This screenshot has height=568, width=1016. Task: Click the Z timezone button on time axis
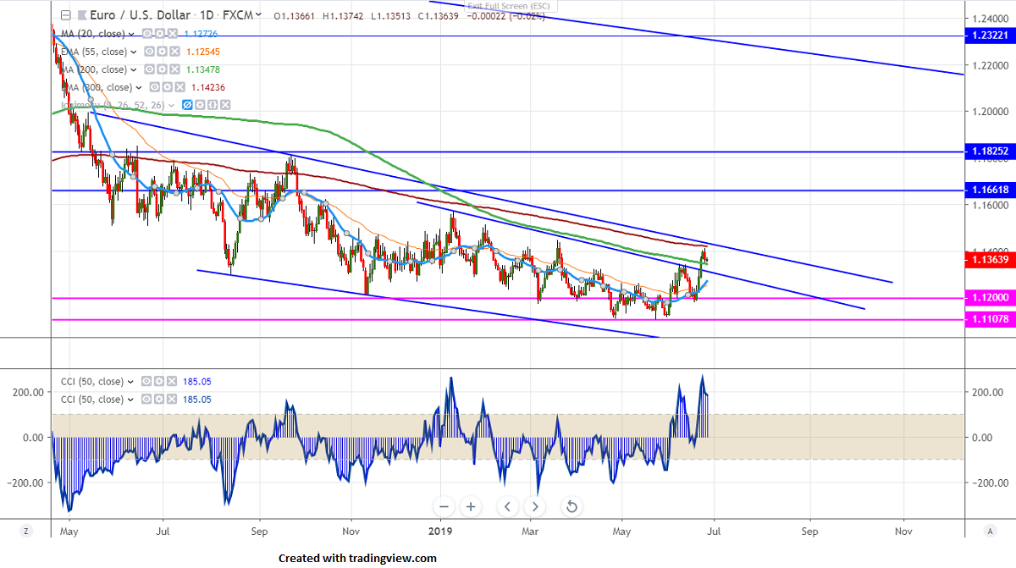pos(26,531)
